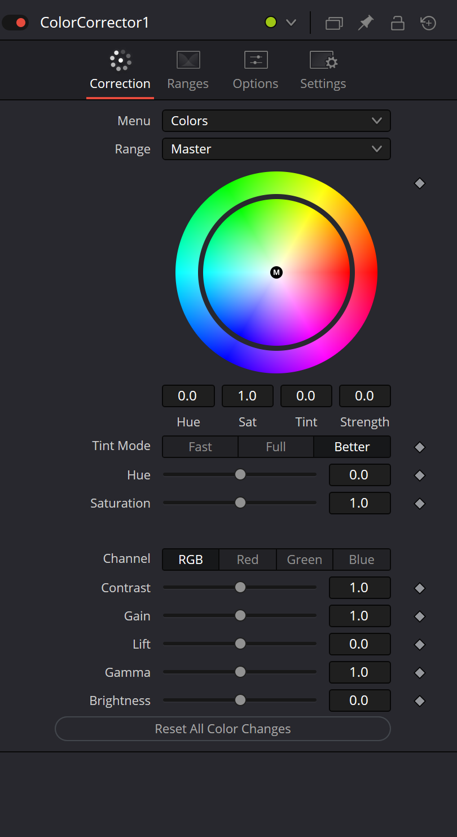Click the green tile color dot

[x=271, y=23]
